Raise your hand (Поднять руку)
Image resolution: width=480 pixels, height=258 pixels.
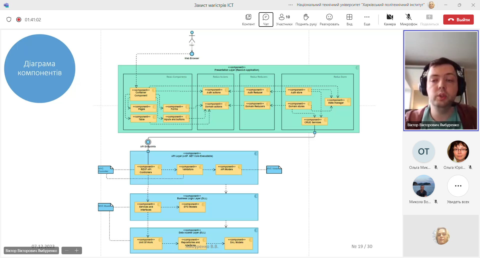[x=306, y=20]
